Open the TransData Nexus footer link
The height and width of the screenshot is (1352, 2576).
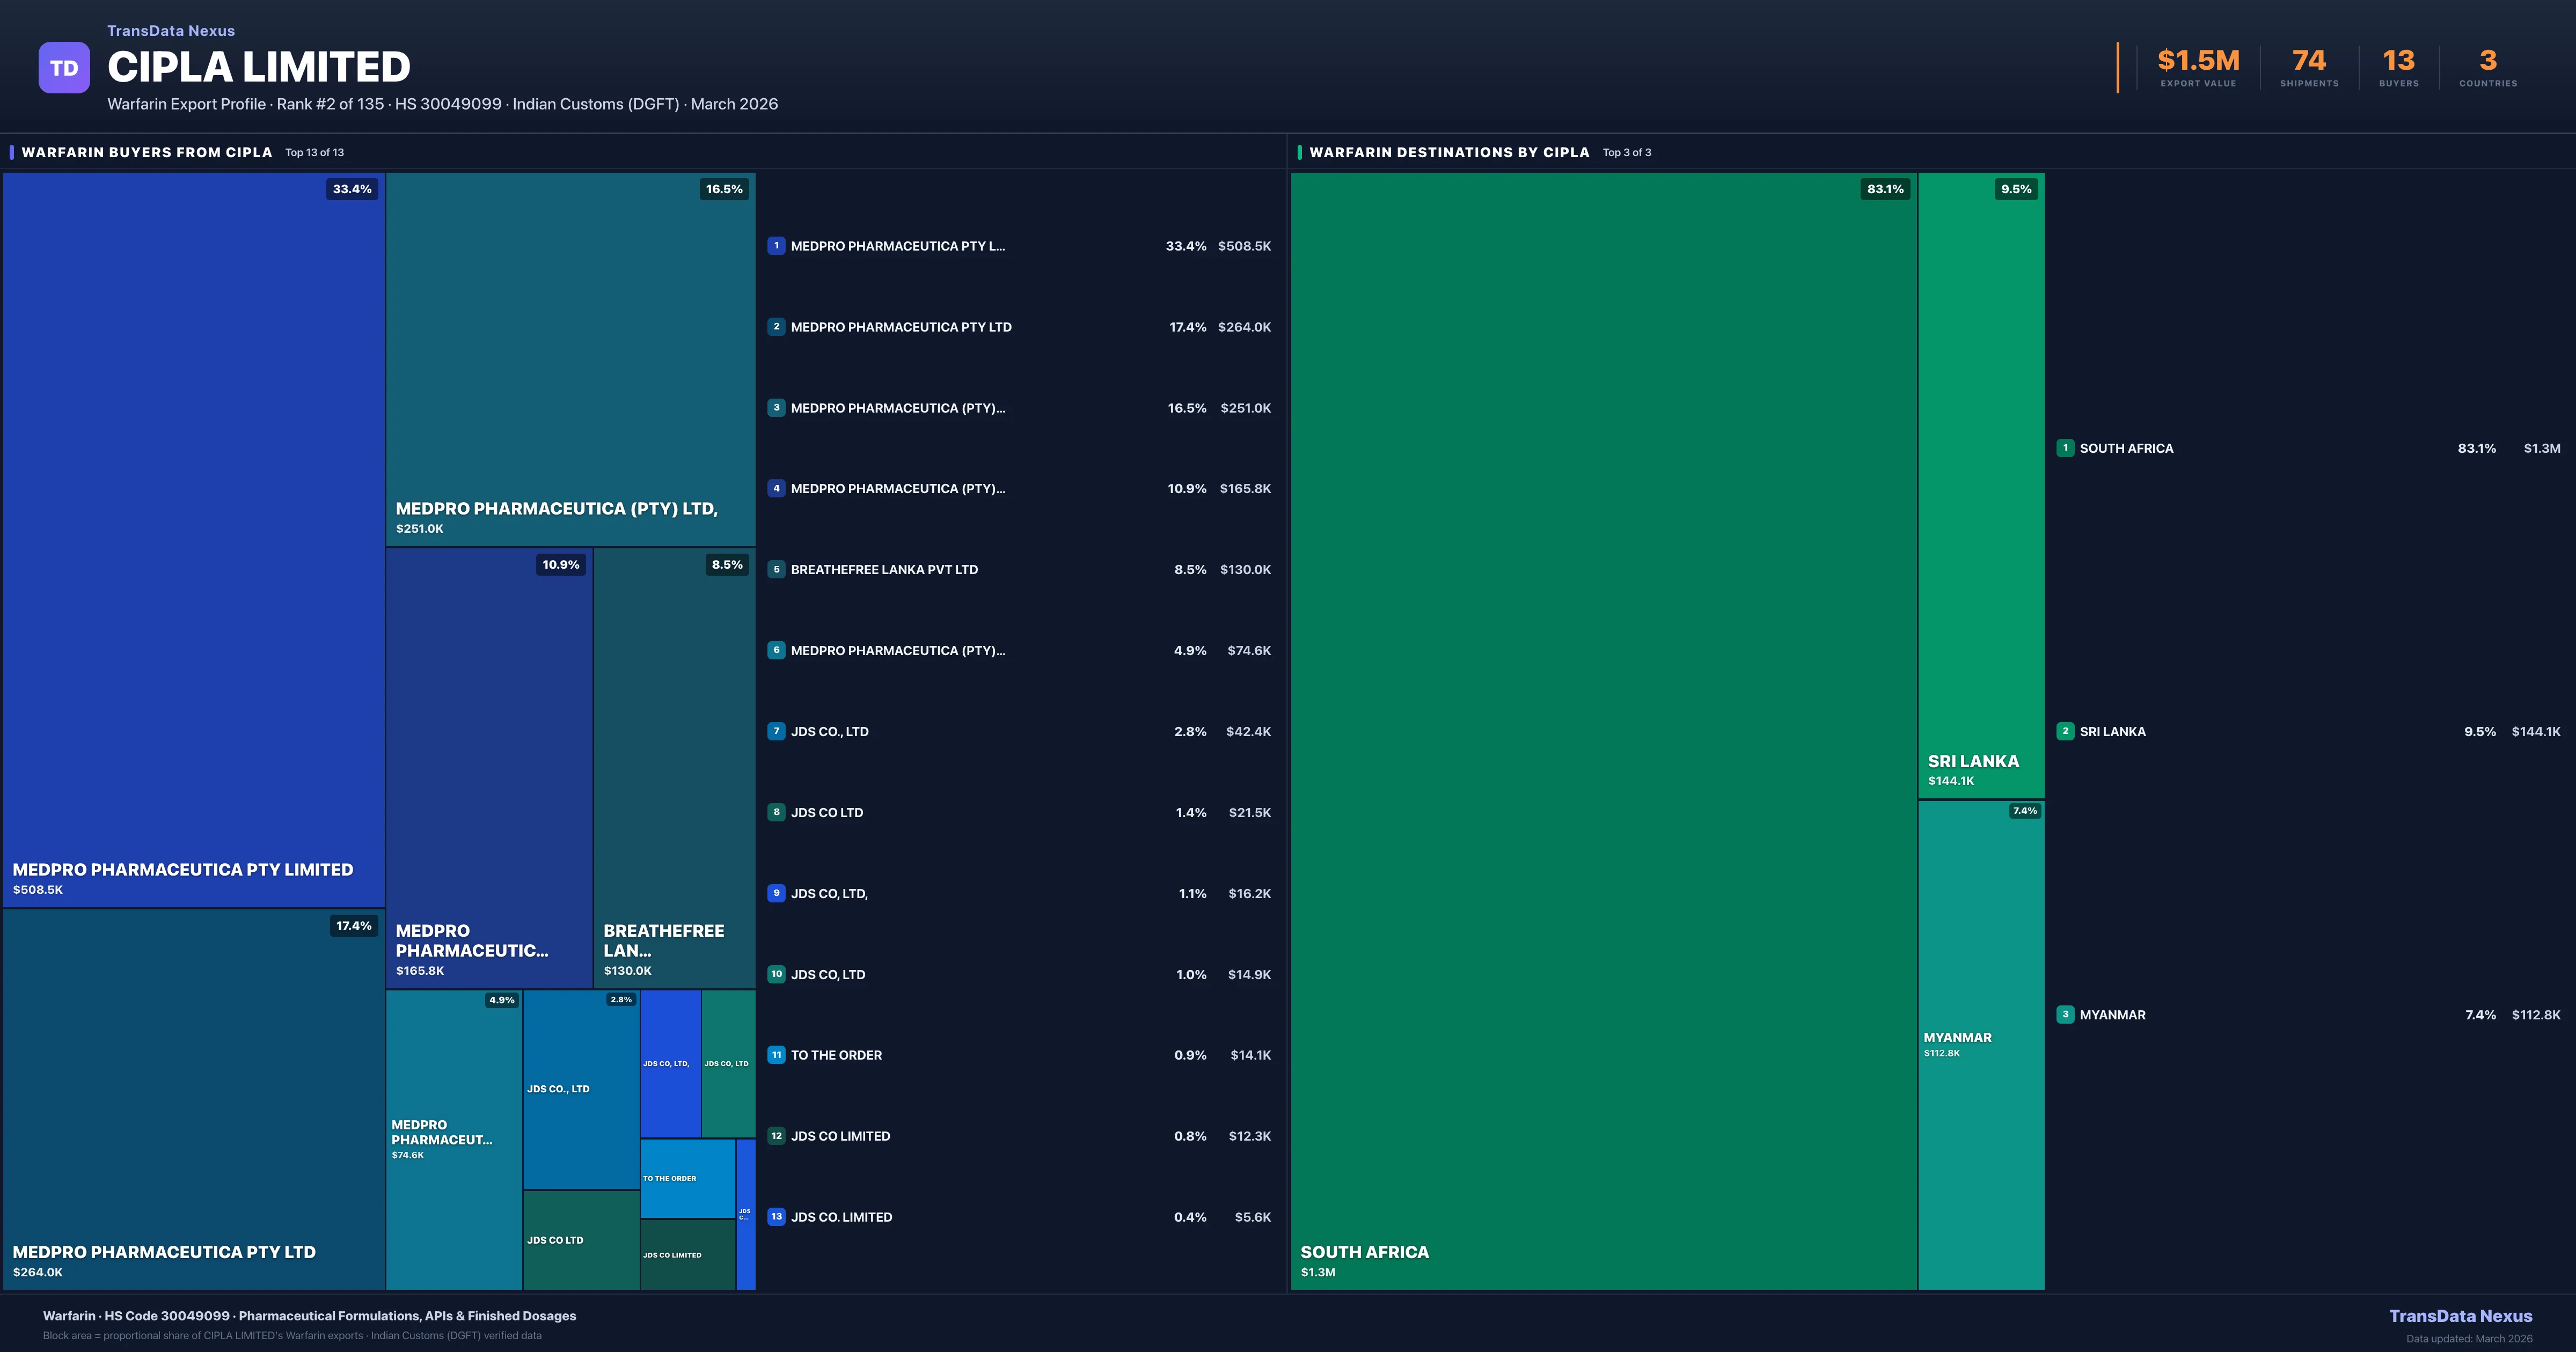2460,1316
